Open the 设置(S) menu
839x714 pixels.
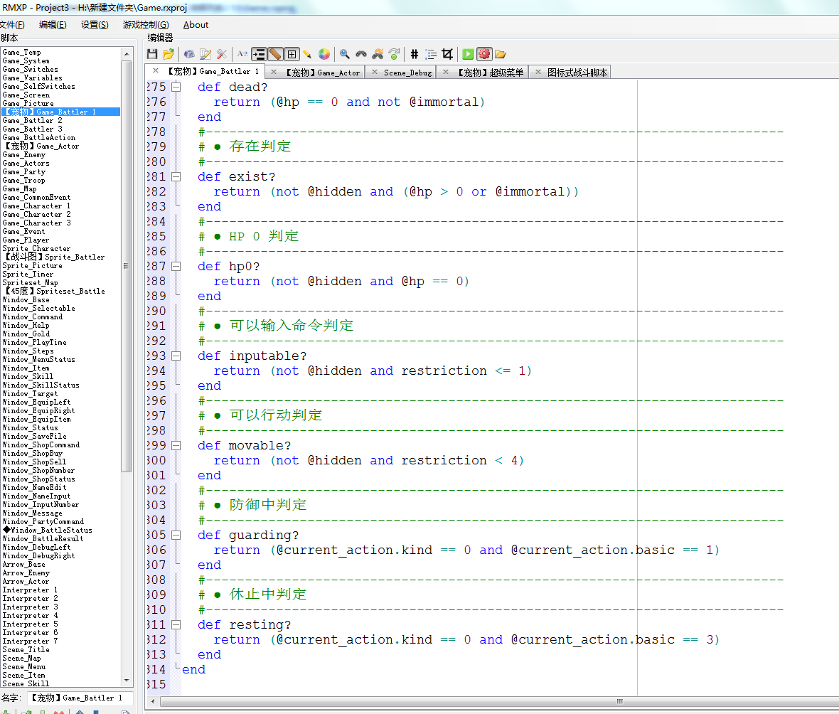pyautogui.click(x=95, y=25)
